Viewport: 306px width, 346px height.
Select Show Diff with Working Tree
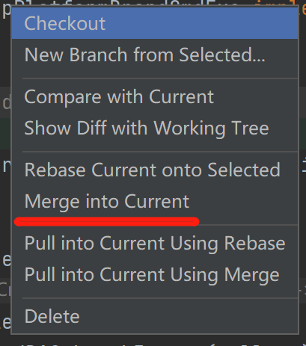click(x=155, y=128)
